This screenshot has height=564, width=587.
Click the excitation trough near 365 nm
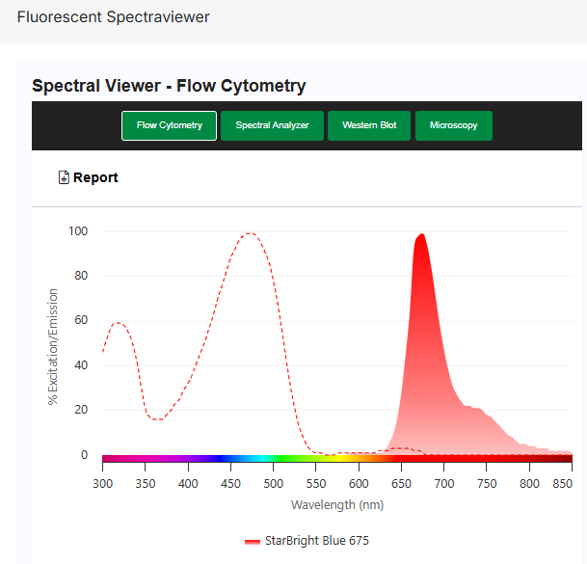coord(158,418)
